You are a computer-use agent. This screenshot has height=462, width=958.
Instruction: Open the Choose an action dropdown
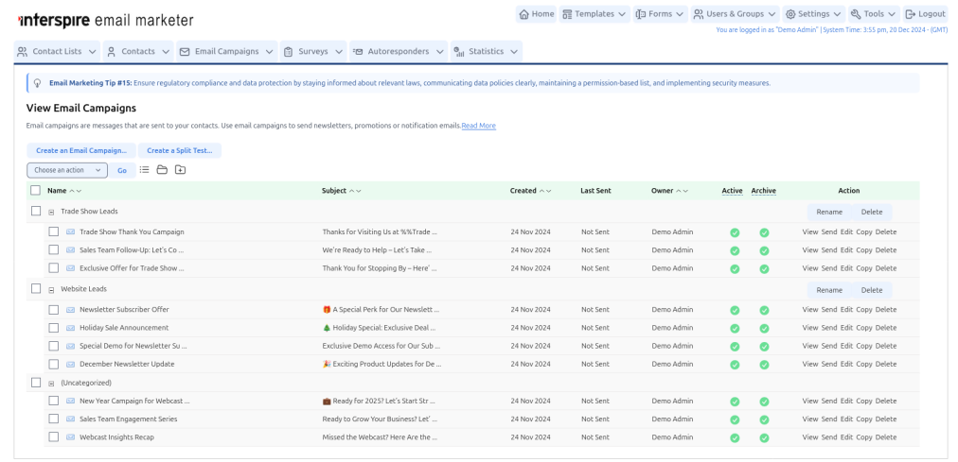tap(67, 170)
